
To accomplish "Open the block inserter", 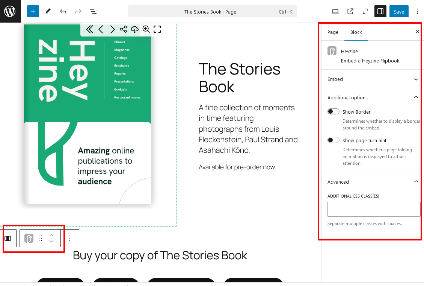I will click(33, 11).
